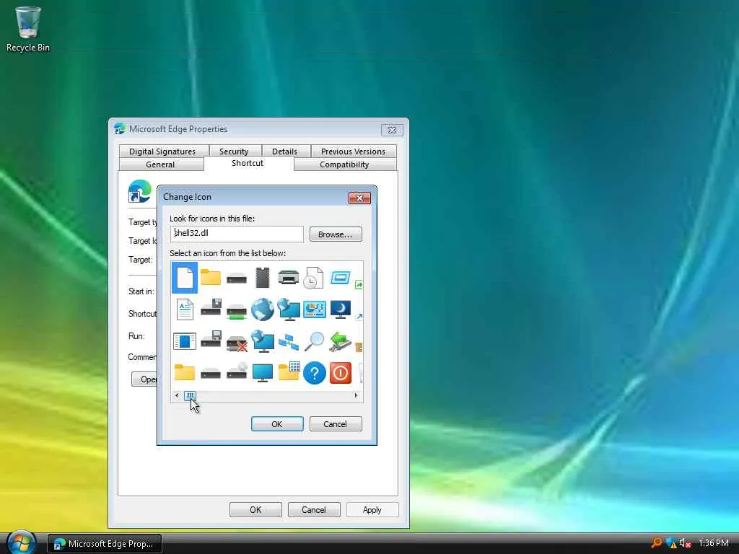
Task: Choose the yellow folder icon beside the blank page
Action: coord(210,277)
